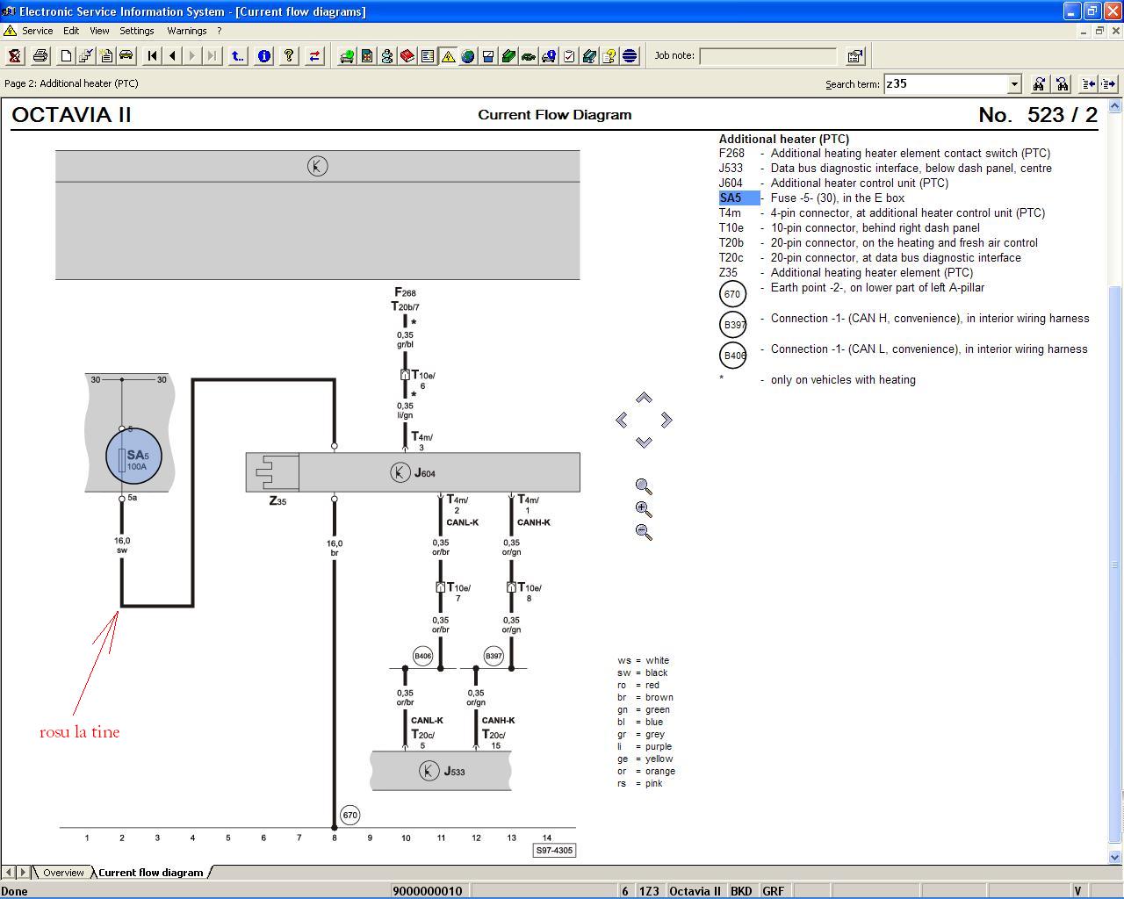Click the documents with checkmark icon
The height and width of the screenshot is (899, 1124).
pyautogui.click(x=86, y=56)
